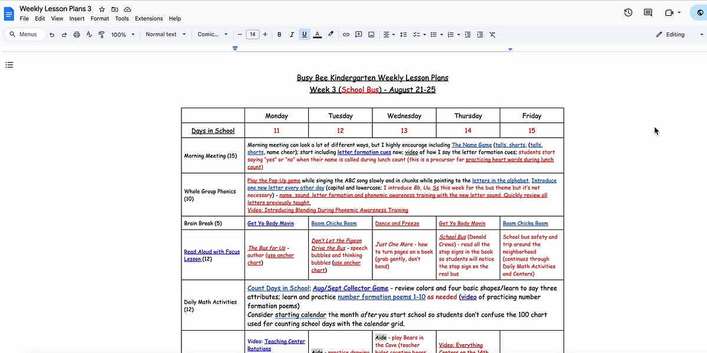Screen dimensions: 707x353
Task: Open the Normal text styles dropdown
Action: [x=166, y=34]
